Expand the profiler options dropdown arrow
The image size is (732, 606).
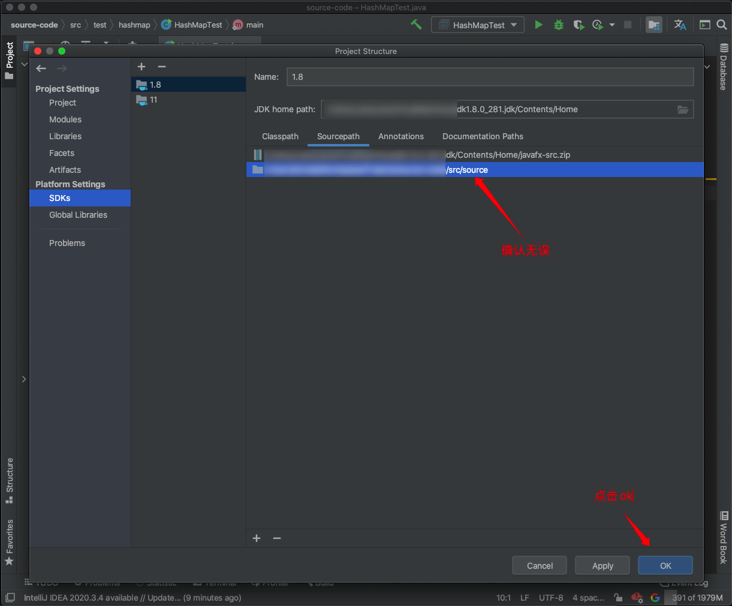click(x=612, y=25)
